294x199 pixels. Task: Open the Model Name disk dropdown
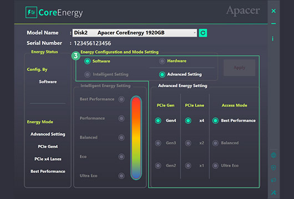[135, 33]
